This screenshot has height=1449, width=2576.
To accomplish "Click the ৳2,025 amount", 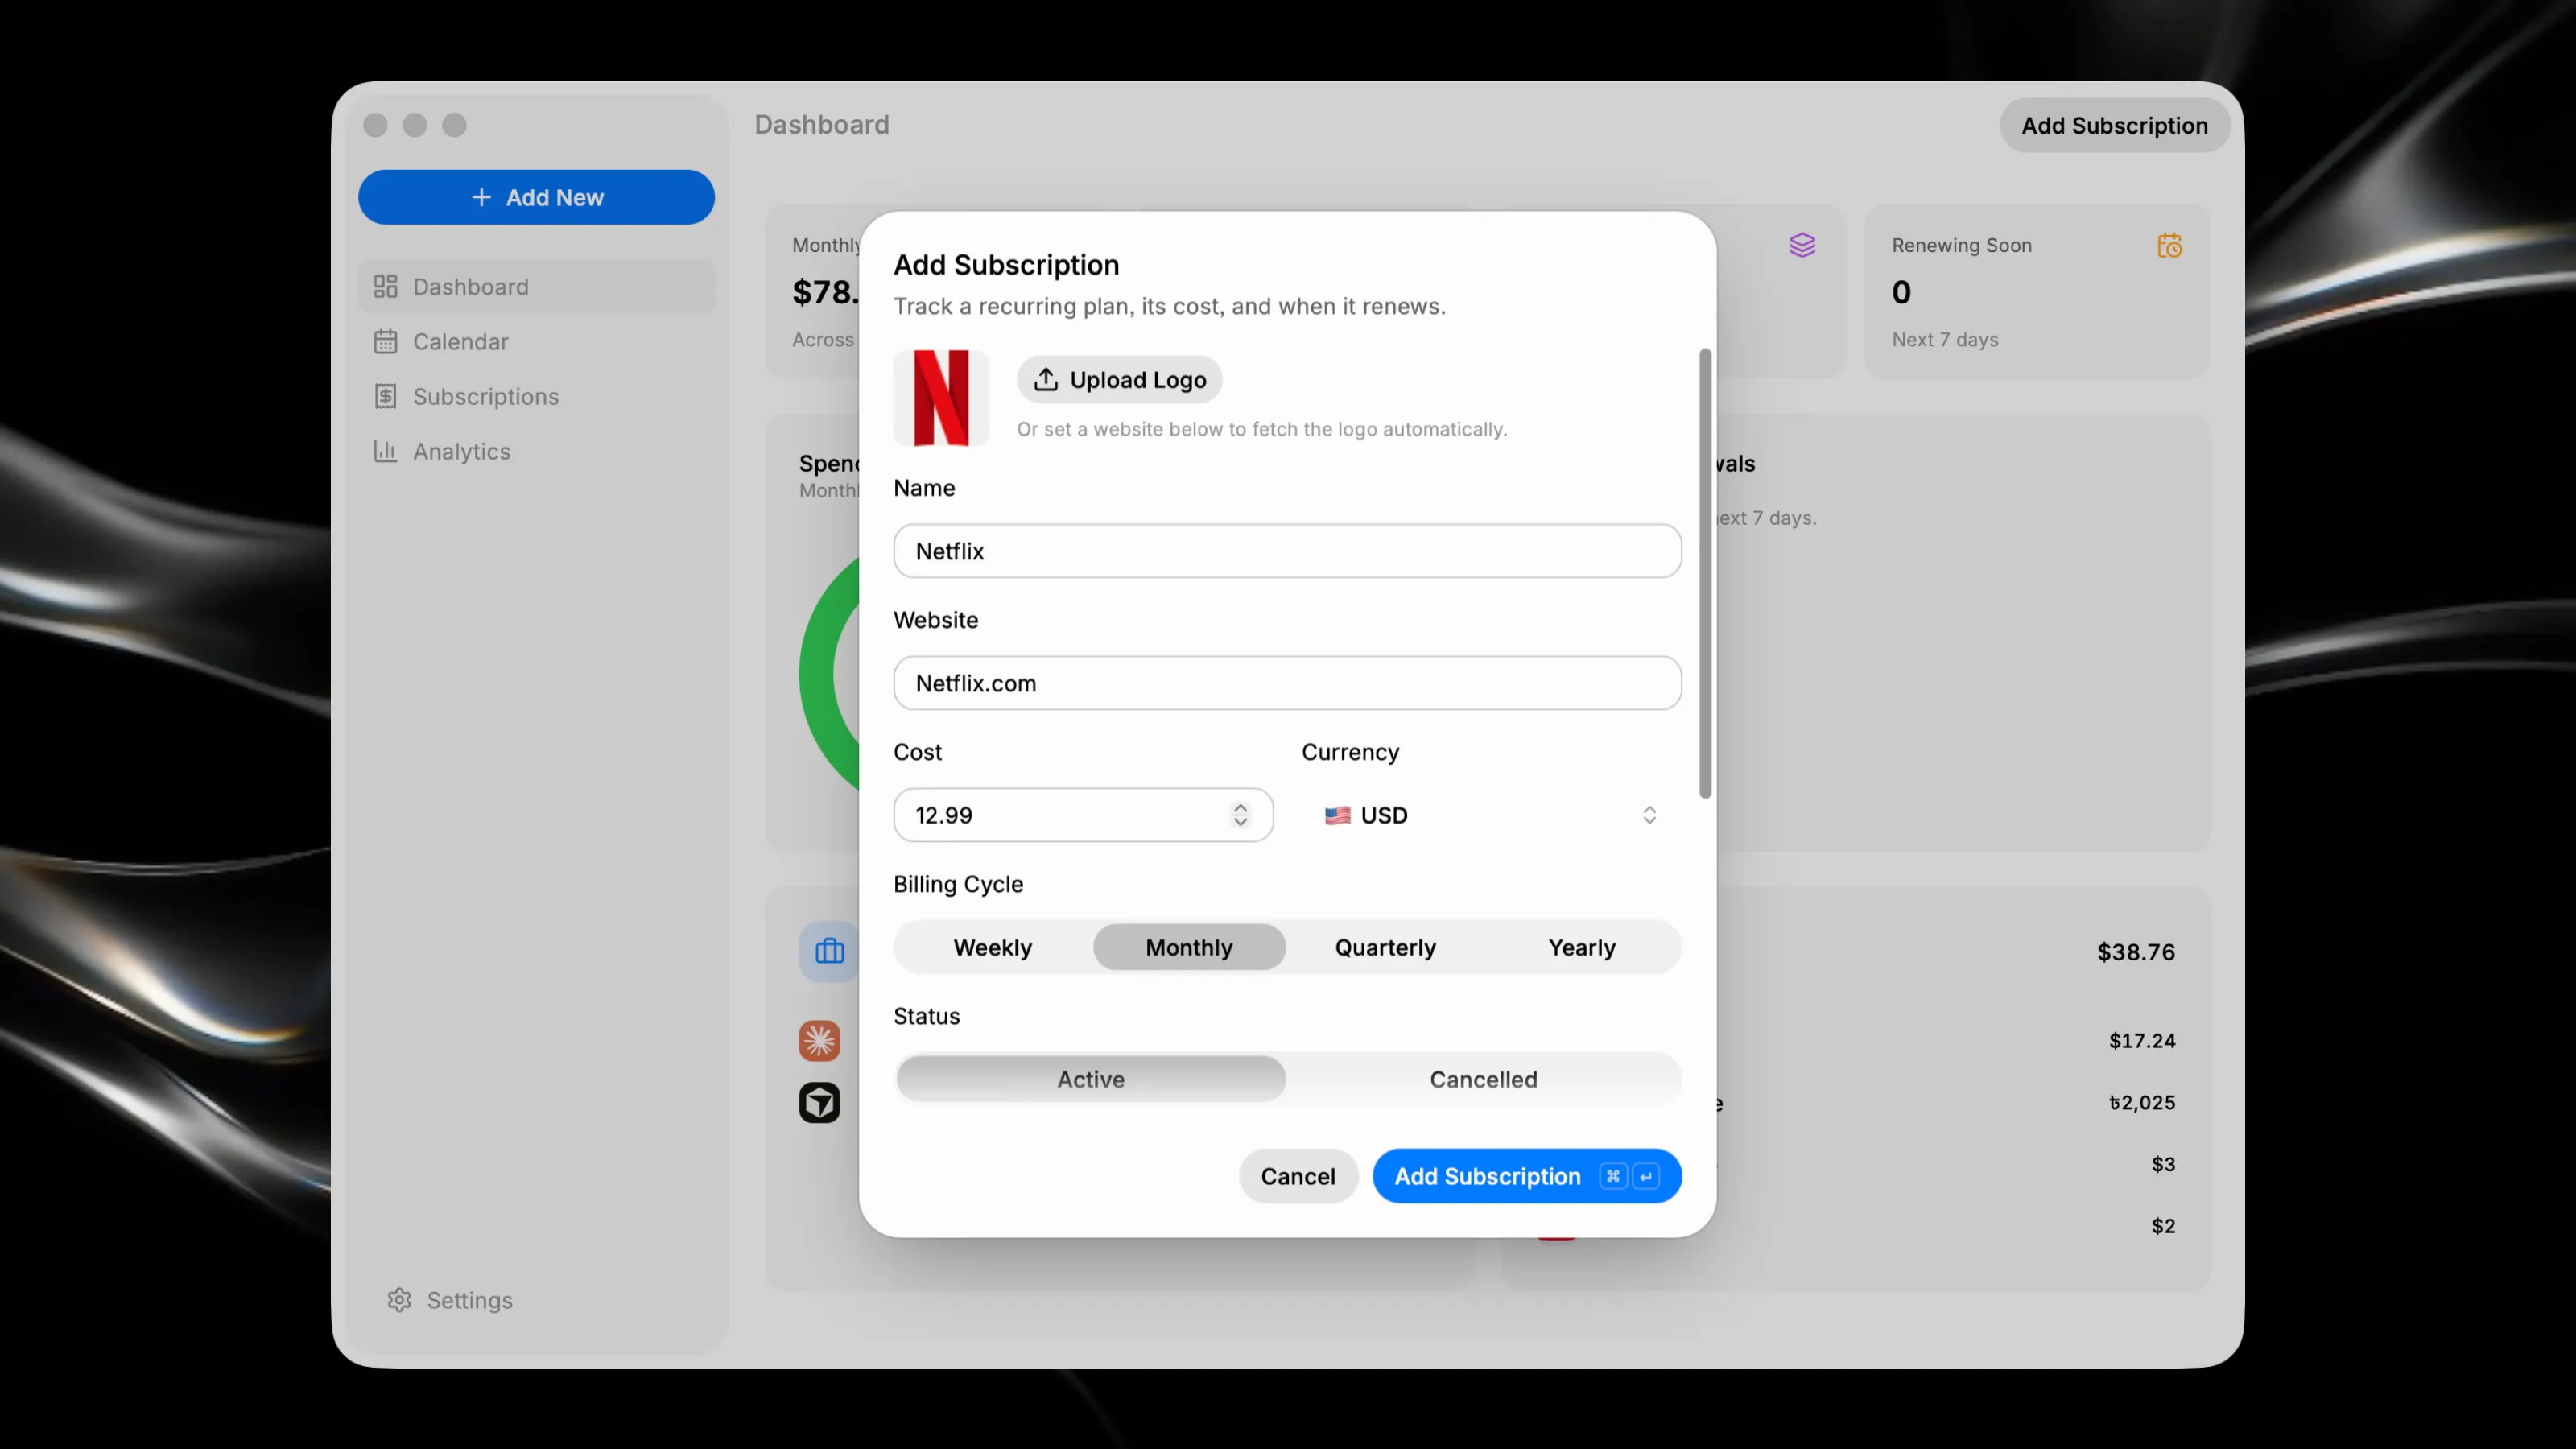I will click(x=2142, y=1102).
